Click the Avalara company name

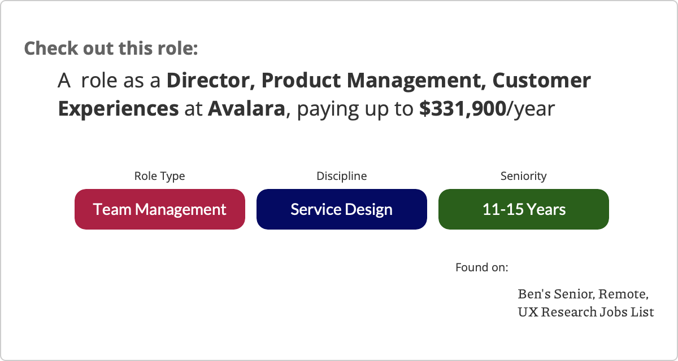coord(246,108)
